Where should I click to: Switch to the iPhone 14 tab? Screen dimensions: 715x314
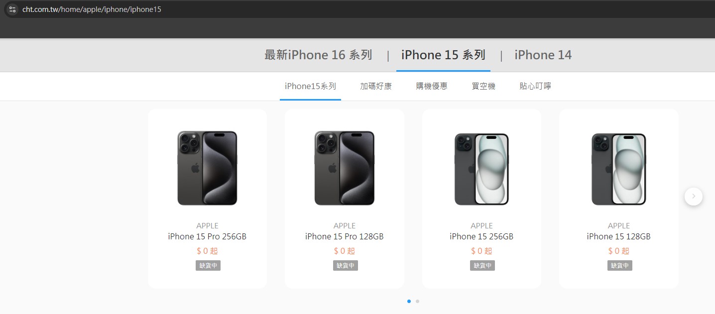[543, 55]
